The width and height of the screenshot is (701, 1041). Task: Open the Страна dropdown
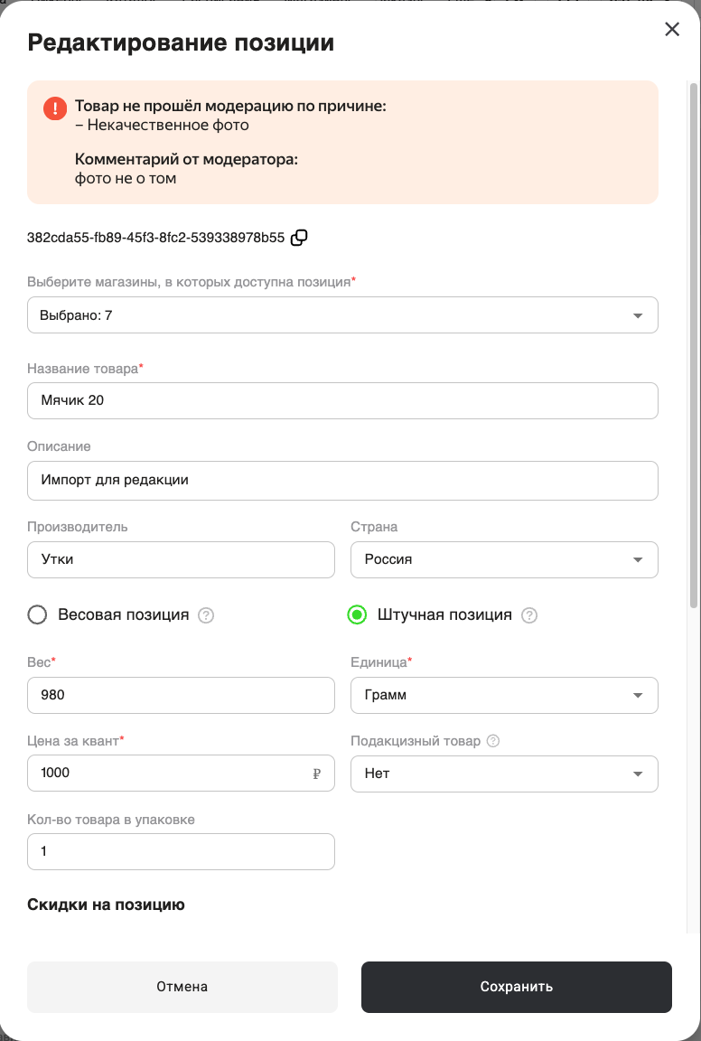[x=504, y=559]
